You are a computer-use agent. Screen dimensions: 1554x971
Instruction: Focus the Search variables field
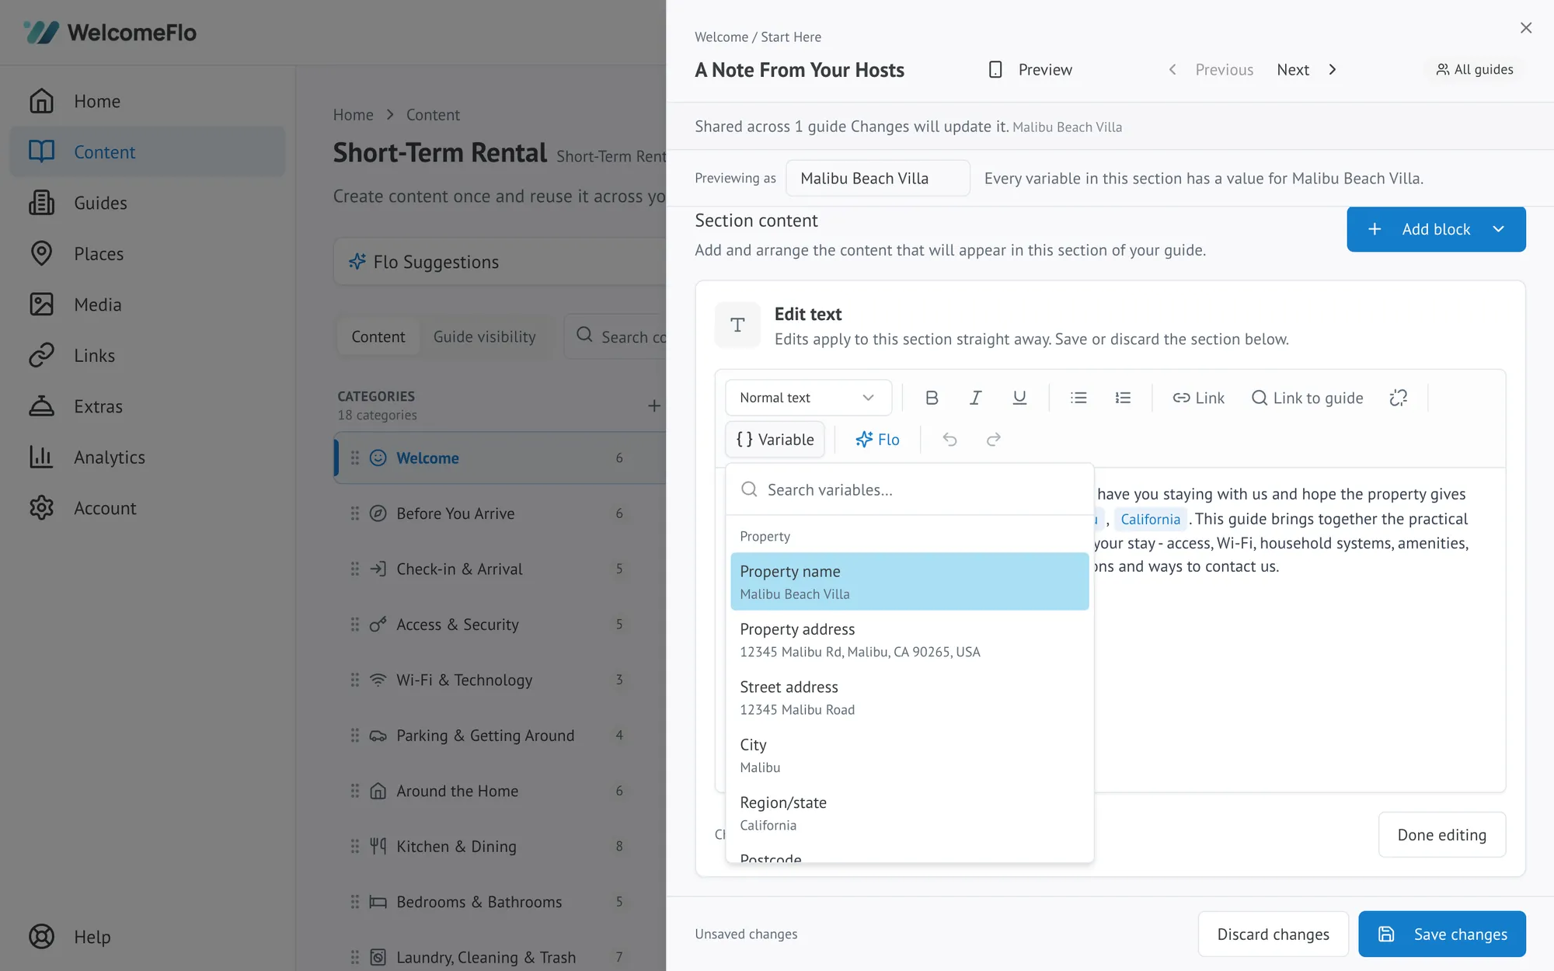909,490
